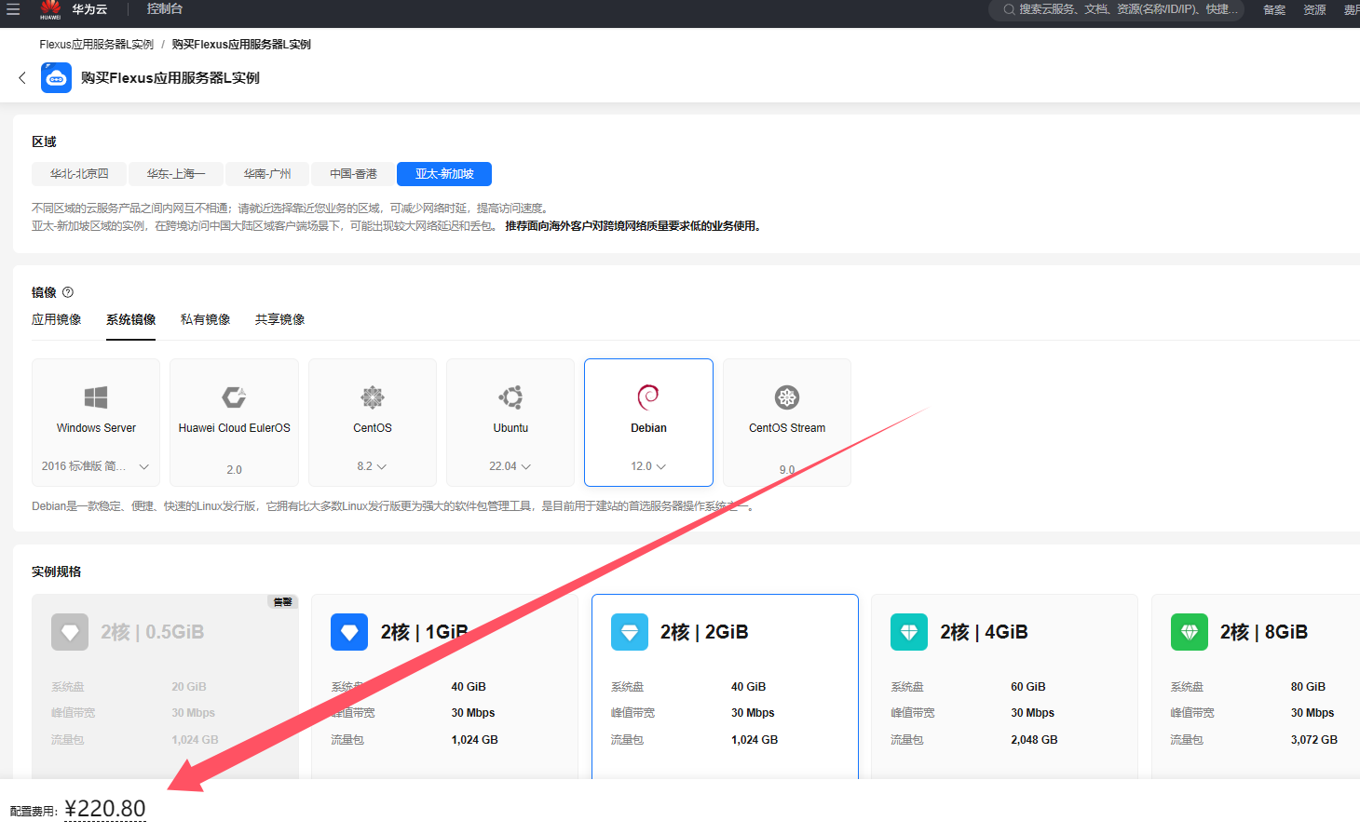
Task: Click the greyed 2核 | 0.5GiB diamond icon
Action: pos(70,632)
